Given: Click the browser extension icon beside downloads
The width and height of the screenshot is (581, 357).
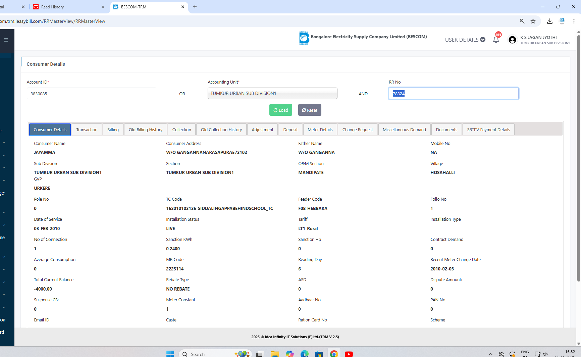Looking at the screenshot, I should tap(562, 21).
